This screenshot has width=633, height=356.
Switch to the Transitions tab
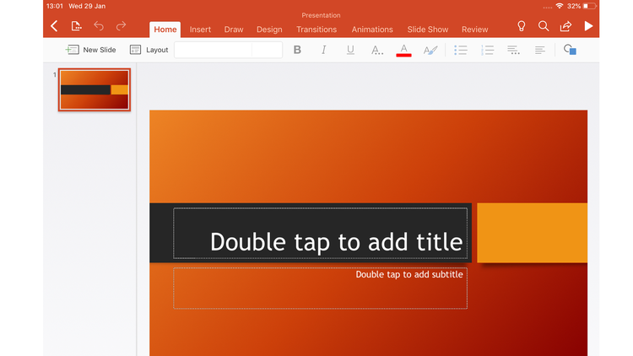click(316, 30)
